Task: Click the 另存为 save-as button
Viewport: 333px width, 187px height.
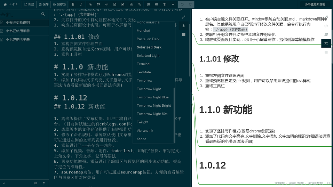Action: tap(60, 4)
